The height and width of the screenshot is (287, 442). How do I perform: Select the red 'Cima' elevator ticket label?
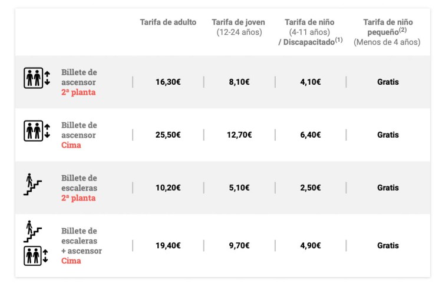click(x=71, y=145)
